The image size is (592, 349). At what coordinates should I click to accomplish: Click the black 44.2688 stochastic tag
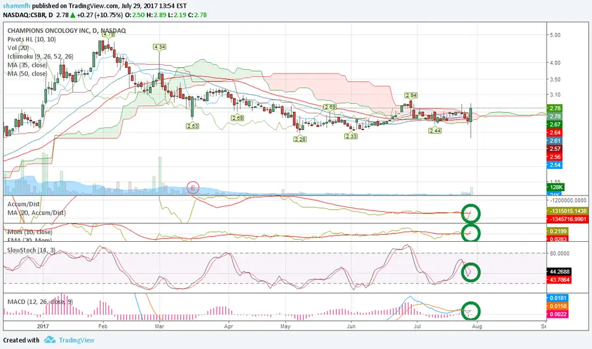pos(559,272)
